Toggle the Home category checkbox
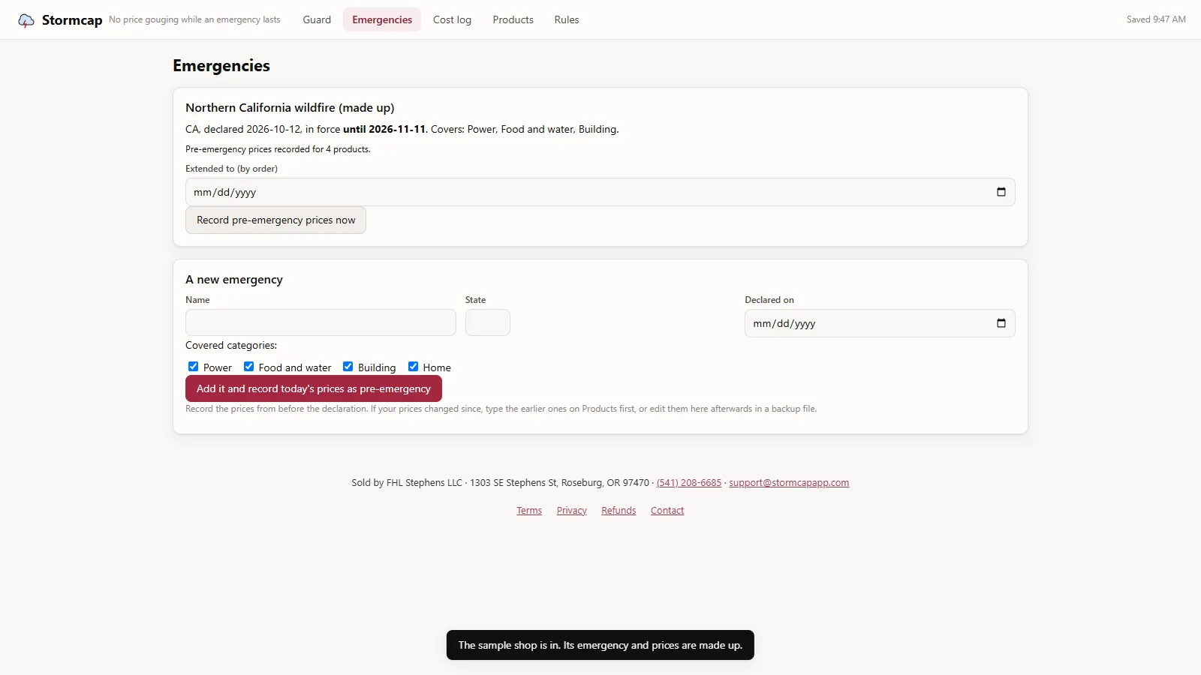This screenshot has width=1201, height=675. click(x=414, y=367)
